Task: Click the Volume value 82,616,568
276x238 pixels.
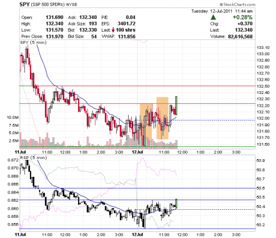Action: click(x=240, y=36)
